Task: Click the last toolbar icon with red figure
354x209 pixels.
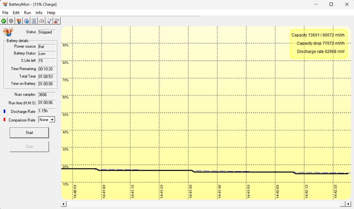Action: point(57,21)
